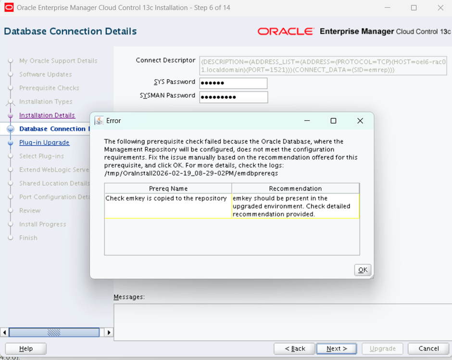Open Help for the installer
The image size is (452, 360).
click(x=25, y=348)
